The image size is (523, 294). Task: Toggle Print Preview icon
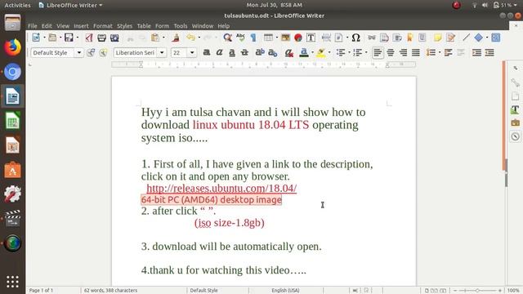[114, 38]
